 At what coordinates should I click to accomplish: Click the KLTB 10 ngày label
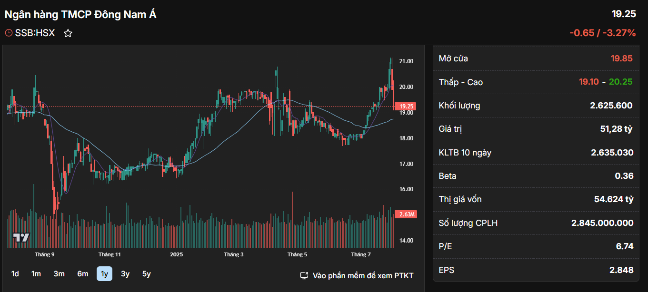[465, 153]
